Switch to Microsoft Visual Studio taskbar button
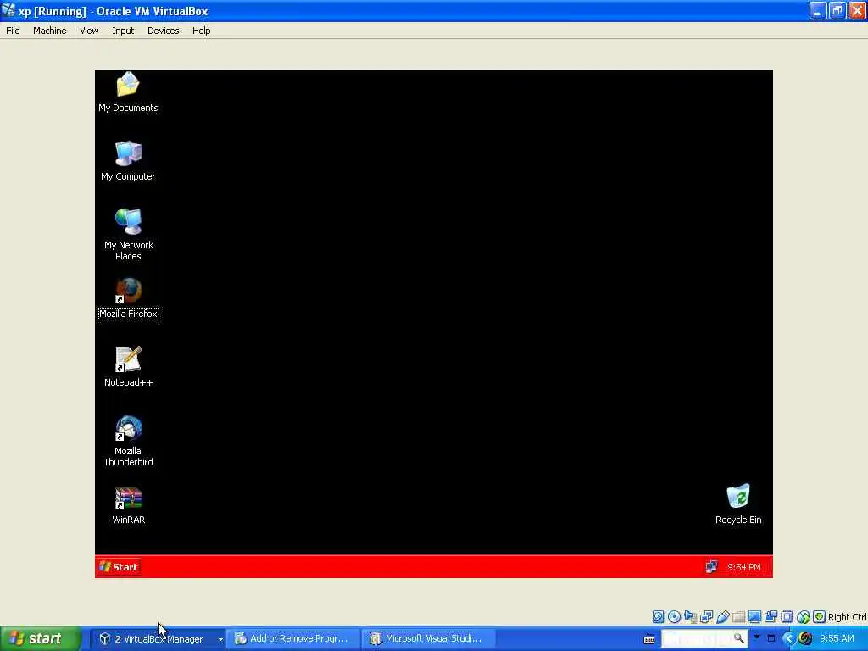This screenshot has height=651, width=868. (427, 639)
